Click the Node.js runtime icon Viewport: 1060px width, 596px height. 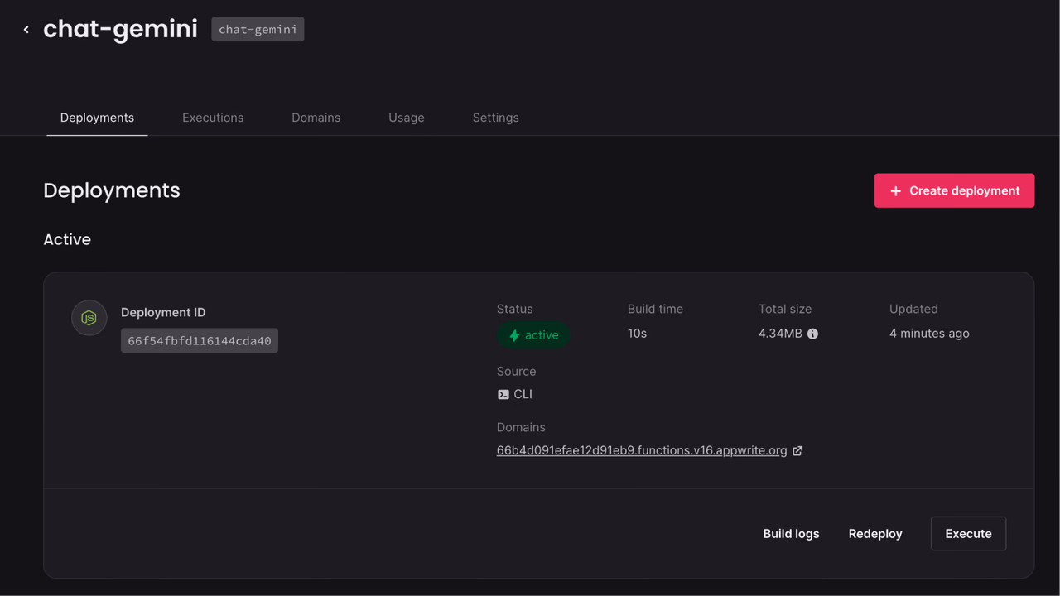pos(89,318)
